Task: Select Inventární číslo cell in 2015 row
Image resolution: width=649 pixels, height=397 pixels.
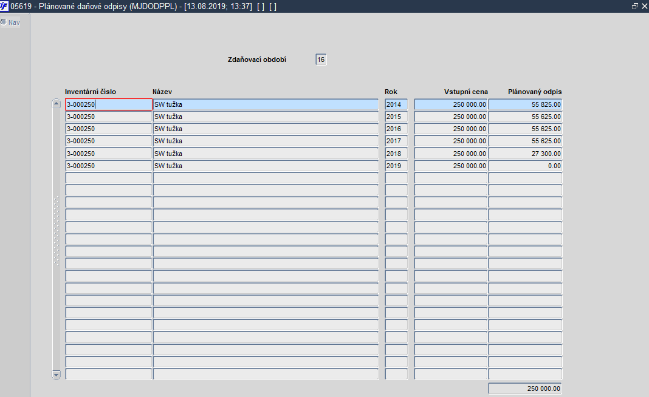Action: [109, 117]
